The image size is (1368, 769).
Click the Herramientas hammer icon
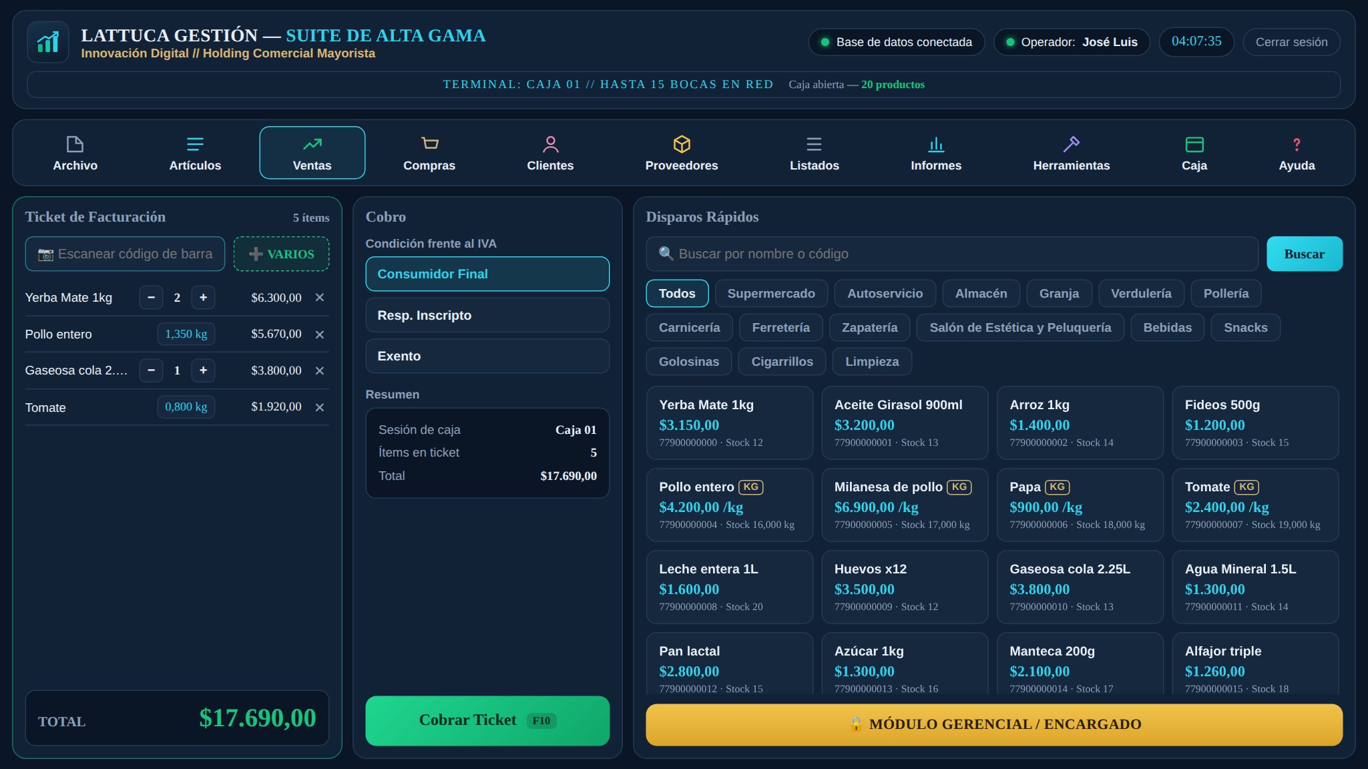(1071, 144)
